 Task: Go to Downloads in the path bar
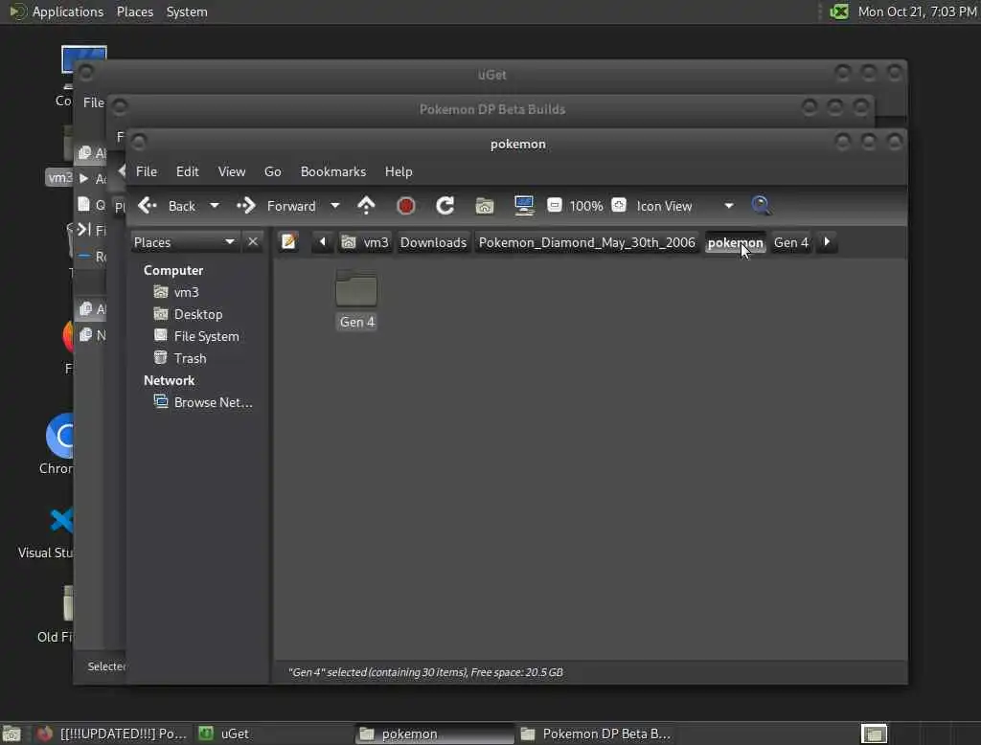[433, 242]
